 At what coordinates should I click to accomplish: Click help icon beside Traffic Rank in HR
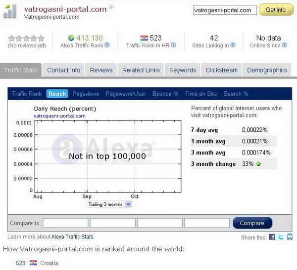[x=180, y=45]
